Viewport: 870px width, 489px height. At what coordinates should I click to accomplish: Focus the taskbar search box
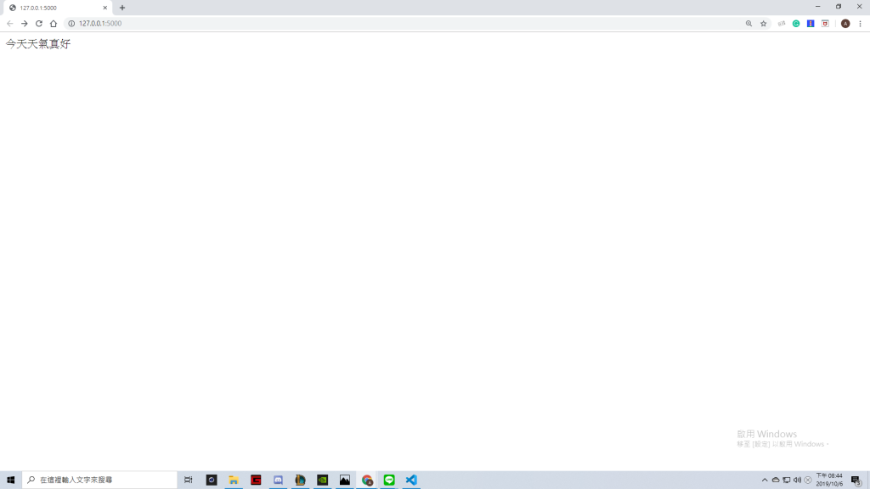click(x=100, y=480)
